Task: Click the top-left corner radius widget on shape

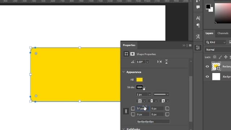Action: [x=36, y=53]
